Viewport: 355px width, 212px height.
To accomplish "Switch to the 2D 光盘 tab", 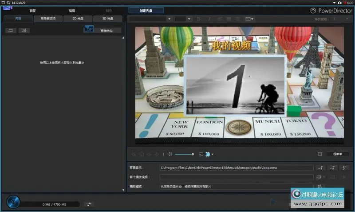I will click(78, 19).
